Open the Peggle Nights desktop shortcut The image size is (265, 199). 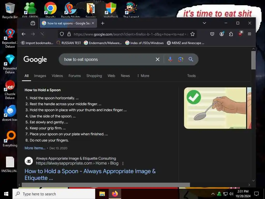click(x=71, y=10)
